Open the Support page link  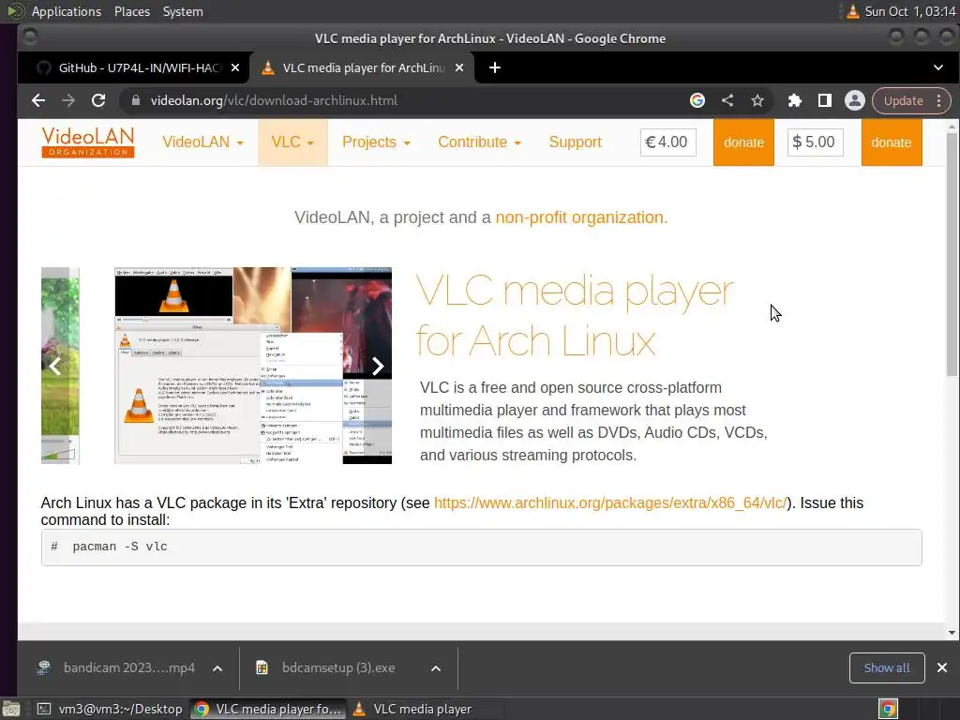click(x=575, y=142)
